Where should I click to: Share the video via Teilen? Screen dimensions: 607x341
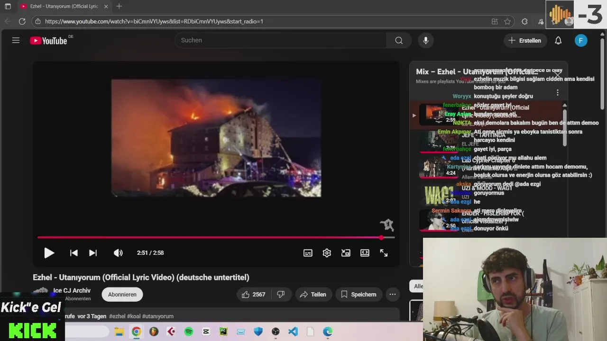[313, 295]
